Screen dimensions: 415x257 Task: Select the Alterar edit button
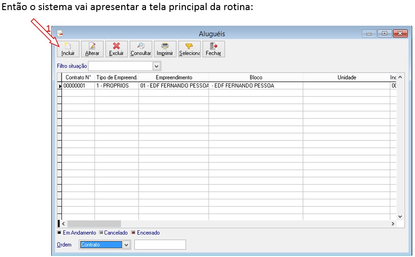coord(92,49)
